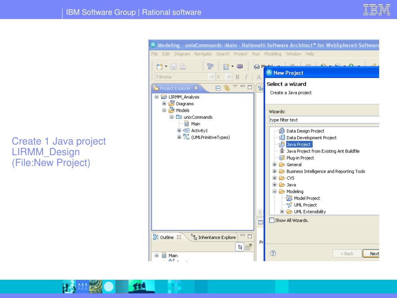
Task: Open the font size 9 dropdown
Action: [x=229, y=76]
